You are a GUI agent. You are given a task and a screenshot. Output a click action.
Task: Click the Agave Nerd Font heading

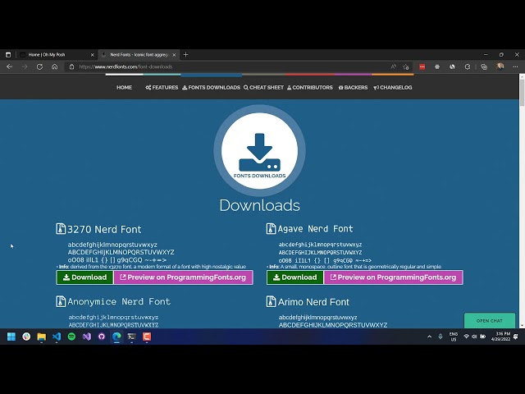(x=315, y=229)
